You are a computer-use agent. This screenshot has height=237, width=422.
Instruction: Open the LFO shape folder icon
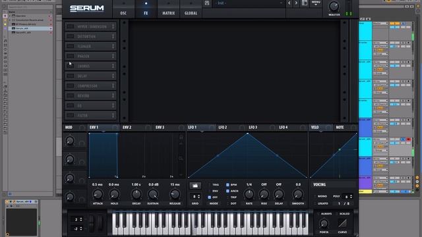pos(195,186)
